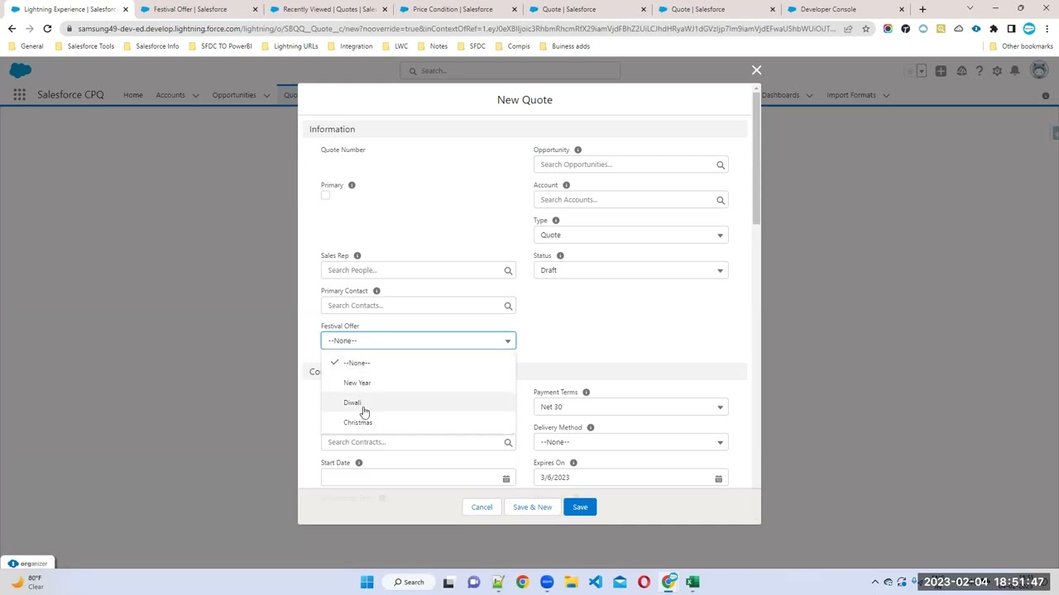
Task: Reload the page in Chrome
Action: coord(47,29)
